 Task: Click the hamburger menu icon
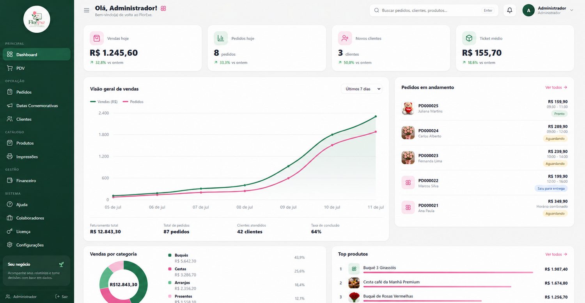(87, 10)
